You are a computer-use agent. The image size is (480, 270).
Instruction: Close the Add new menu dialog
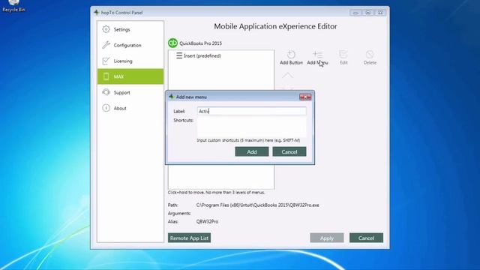coord(305,97)
